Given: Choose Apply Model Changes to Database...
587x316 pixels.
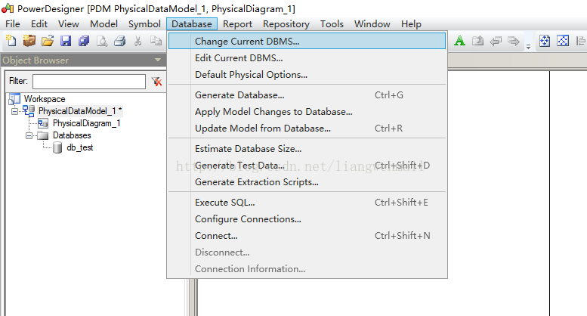Looking at the screenshot, I should point(307,112).
